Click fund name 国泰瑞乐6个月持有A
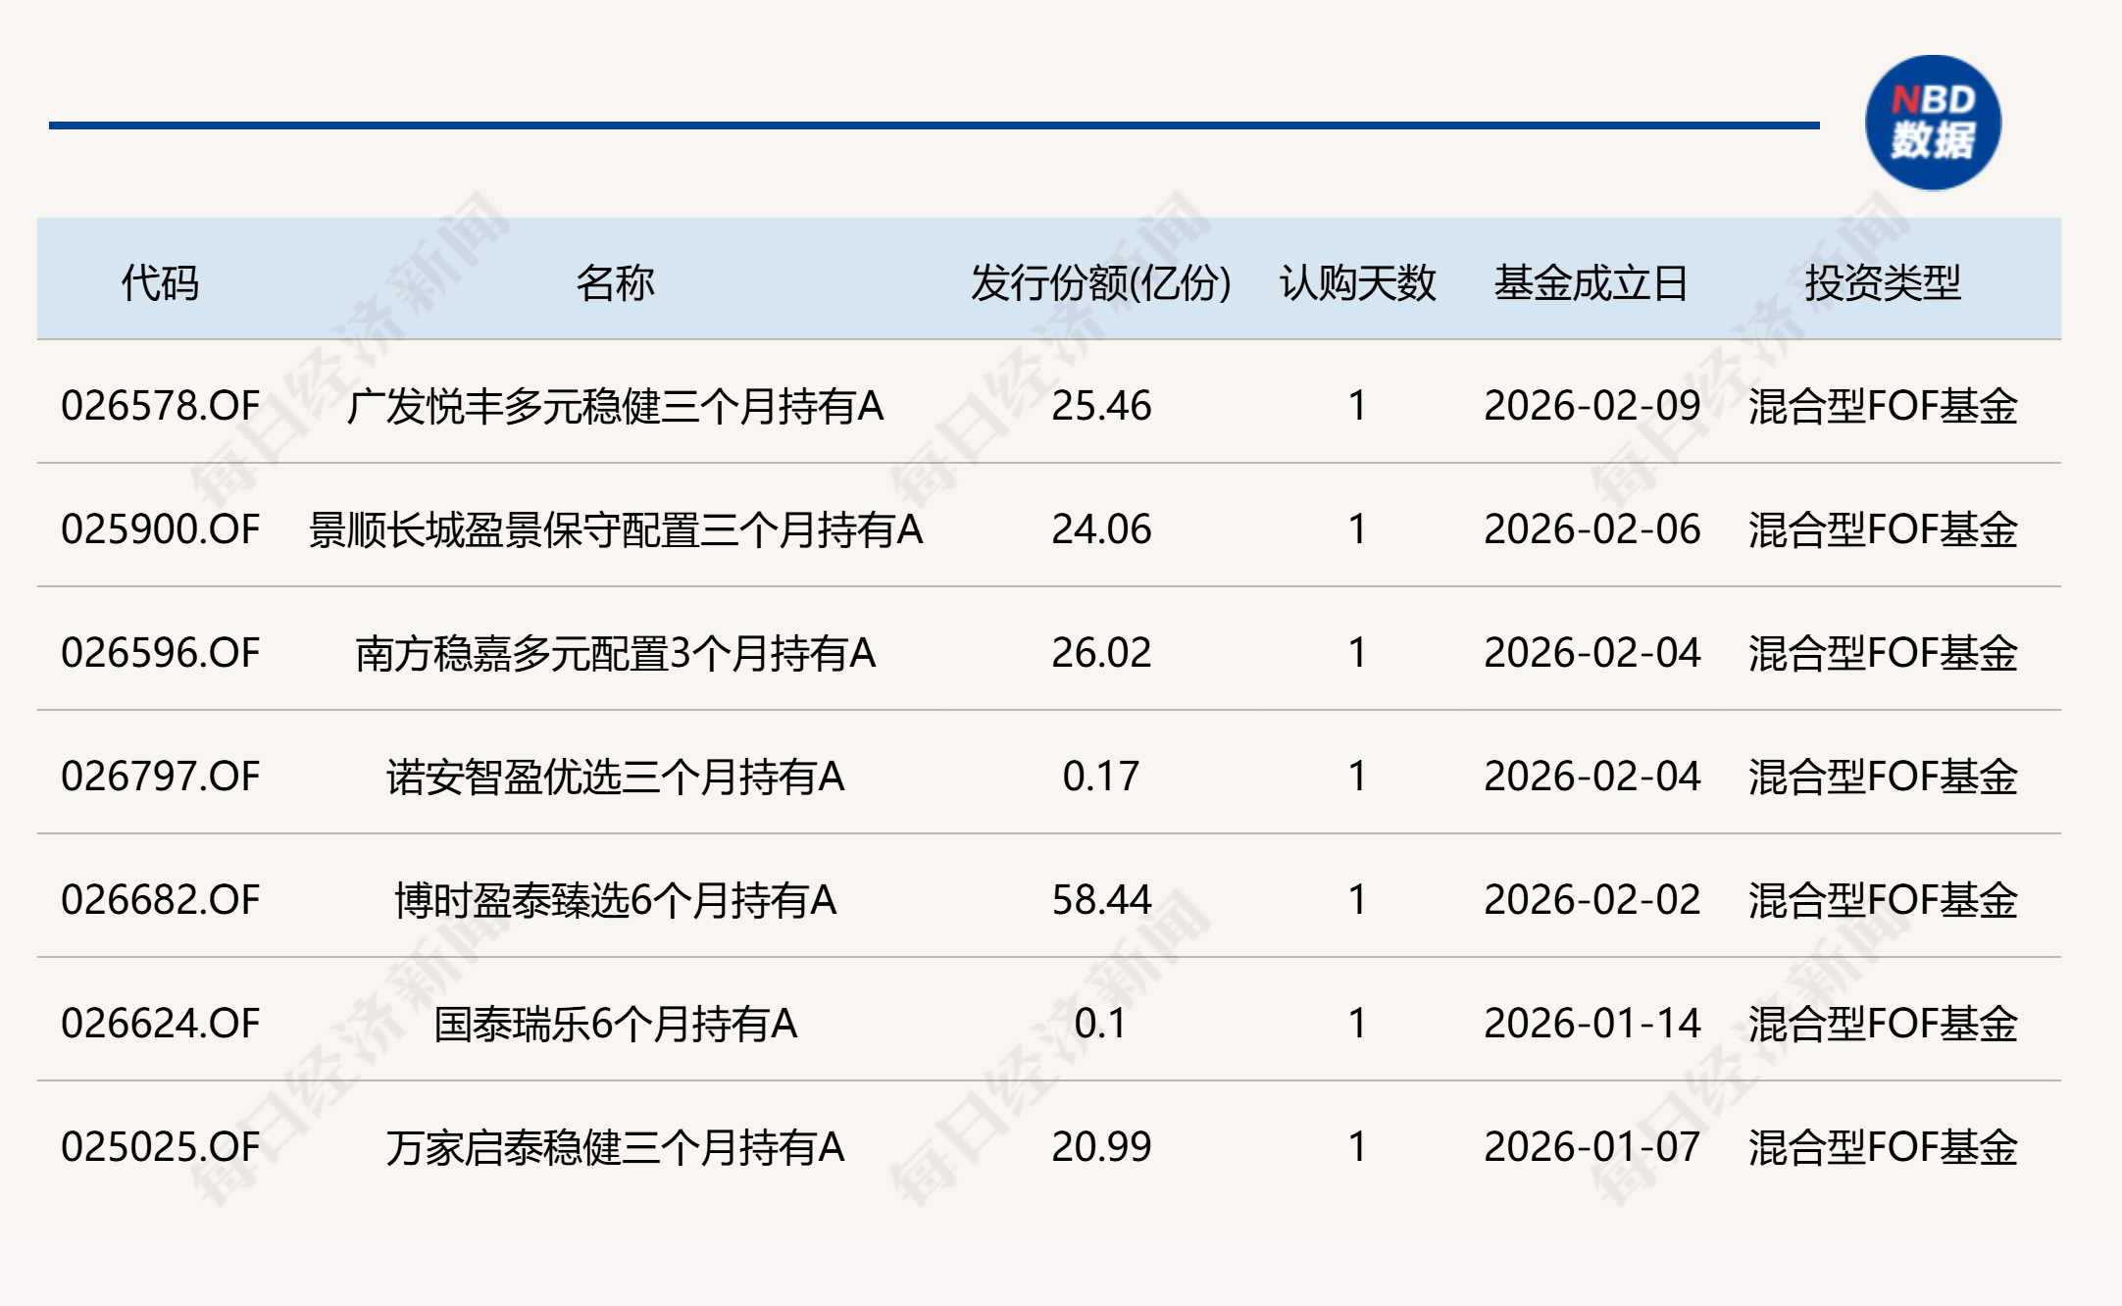This screenshot has height=1306, width=2122. [615, 1024]
